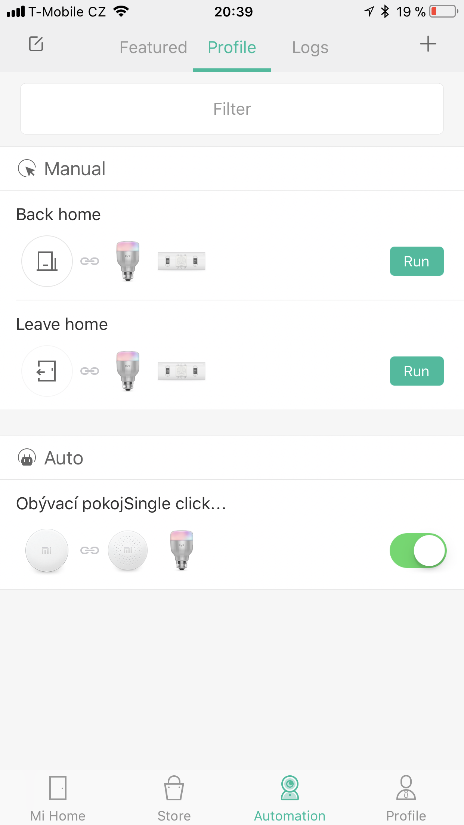
Task: Add new automation with plus icon
Action: 428,44
